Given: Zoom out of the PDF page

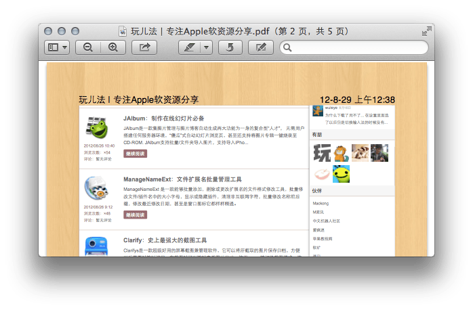Looking at the screenshot, I should pyautogui.click(x=88, y=47).
